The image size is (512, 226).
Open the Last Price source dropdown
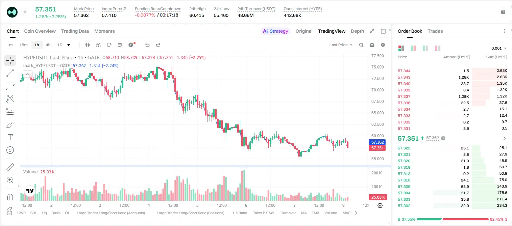[341, 45]
